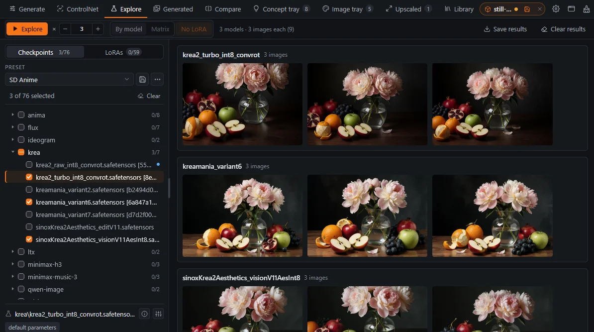
Task: Click the save icon in still- project chip
Action: (x=527, y=9)
